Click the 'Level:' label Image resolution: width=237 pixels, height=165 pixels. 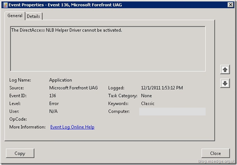coord(15,104)
